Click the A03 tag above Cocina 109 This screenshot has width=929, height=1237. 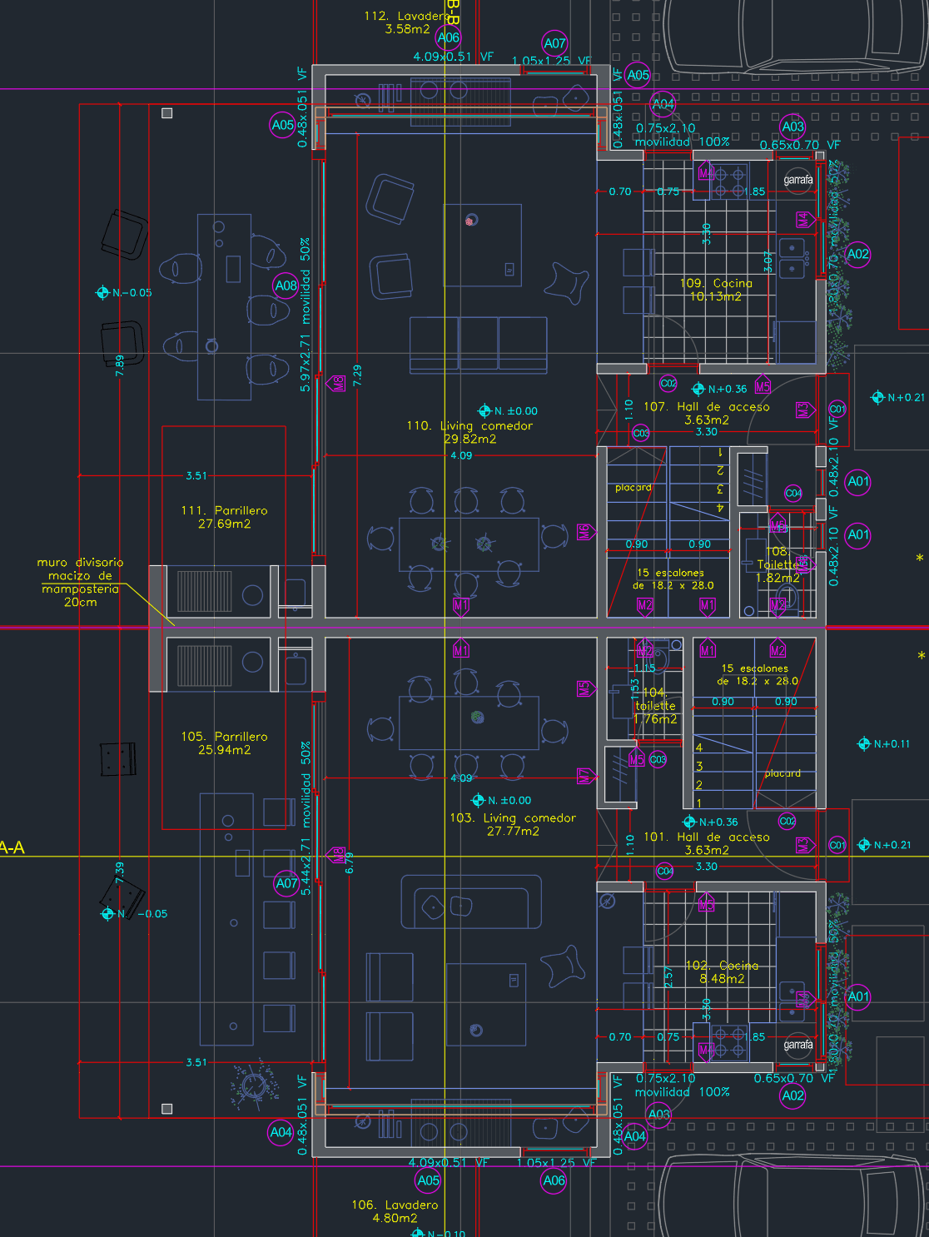coord(793,127)
